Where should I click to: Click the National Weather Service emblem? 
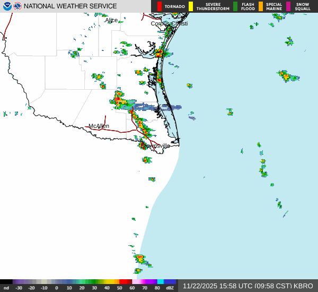(x=17, y=6)
